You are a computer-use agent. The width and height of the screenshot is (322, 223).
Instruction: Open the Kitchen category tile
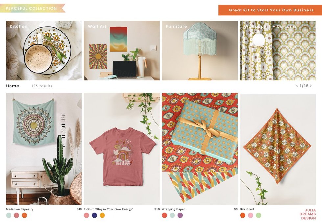(44, 51)
